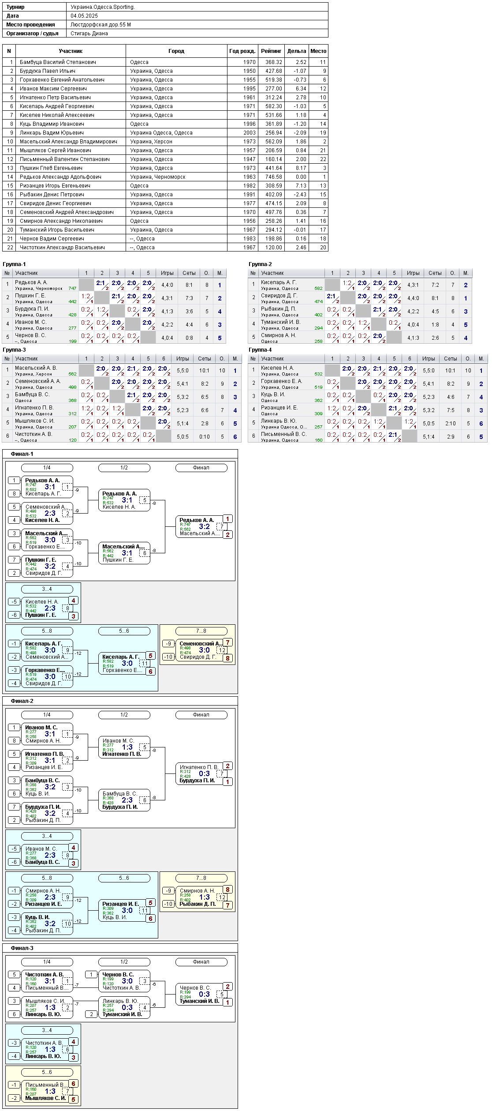Click the 'Город' column header
This screenshot has height=1111, width=492.
tap(176, 51)
